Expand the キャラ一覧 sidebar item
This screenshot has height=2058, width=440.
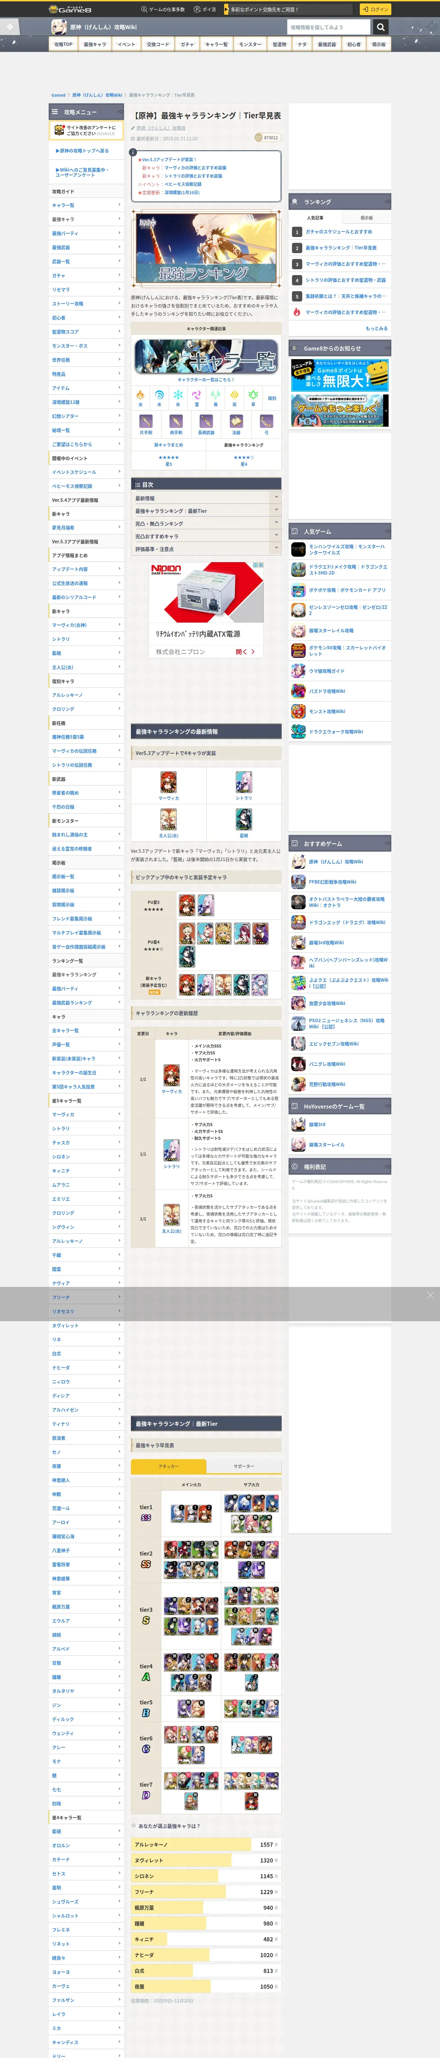click(86, 205)
